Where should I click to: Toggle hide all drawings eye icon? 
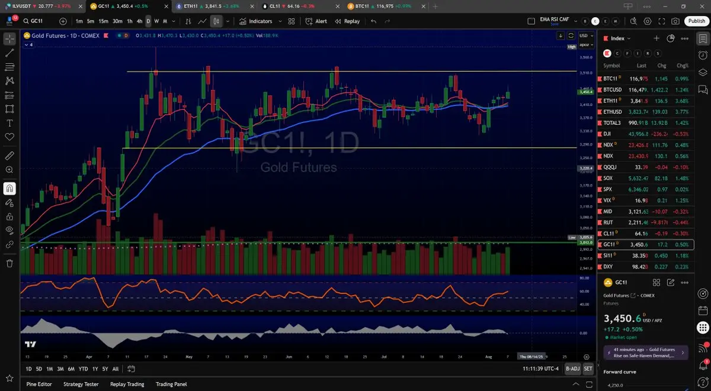point(9,230)
